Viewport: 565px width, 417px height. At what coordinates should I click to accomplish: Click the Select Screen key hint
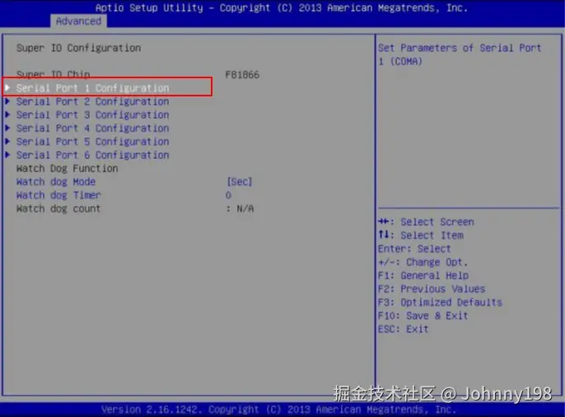[426, 222]
